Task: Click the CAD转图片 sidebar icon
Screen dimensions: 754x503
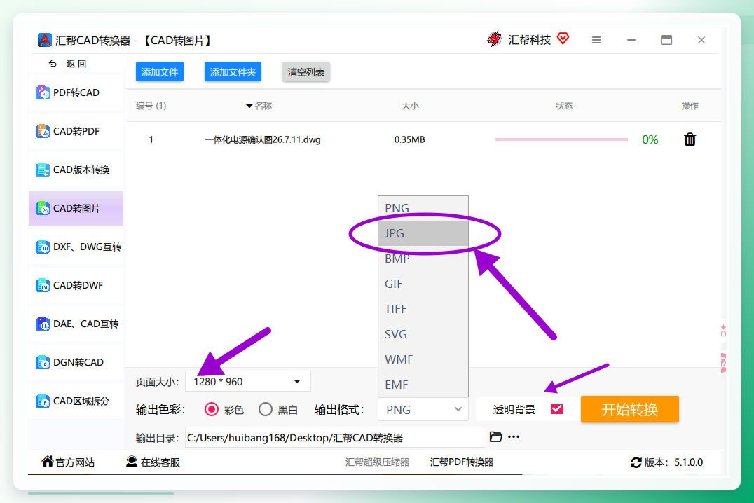Action: [x=43, y=208]
